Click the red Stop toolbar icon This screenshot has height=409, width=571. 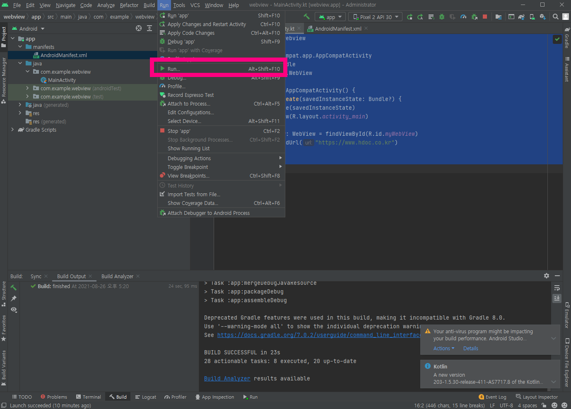(x=485, y=17)
